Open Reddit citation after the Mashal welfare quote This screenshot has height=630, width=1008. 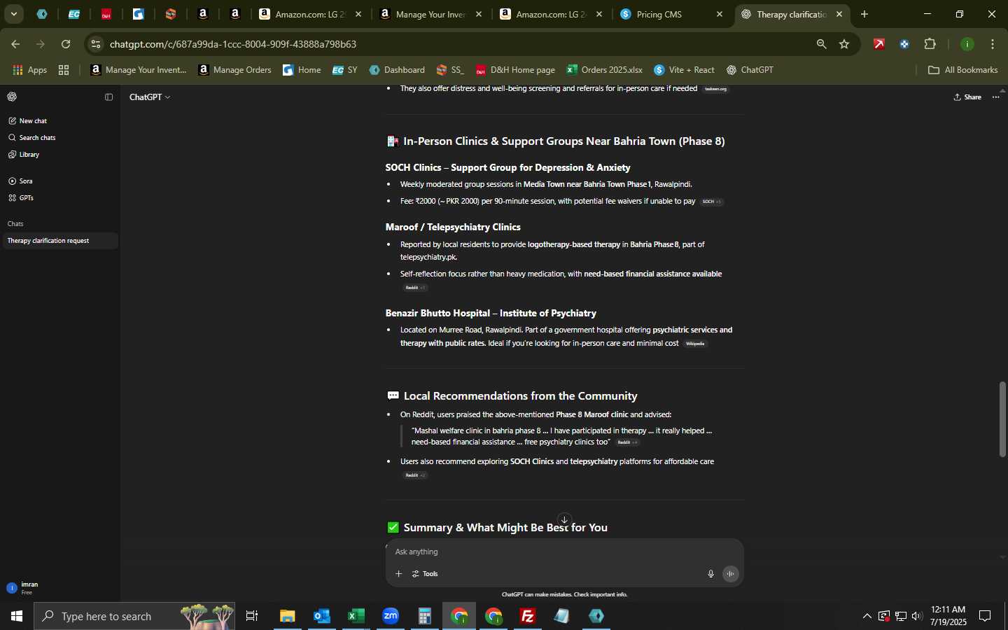(x=627, y=443)
